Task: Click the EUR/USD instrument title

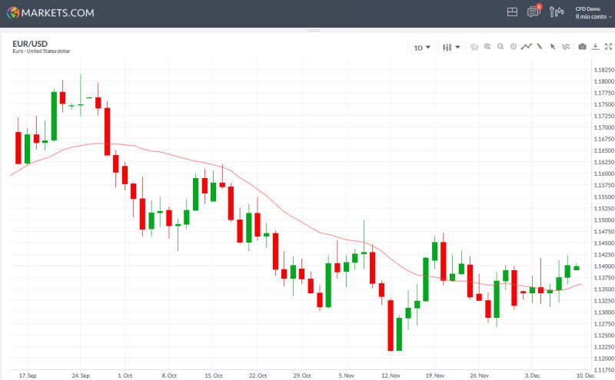Action: pyautogui.click(x=29, y=44)
